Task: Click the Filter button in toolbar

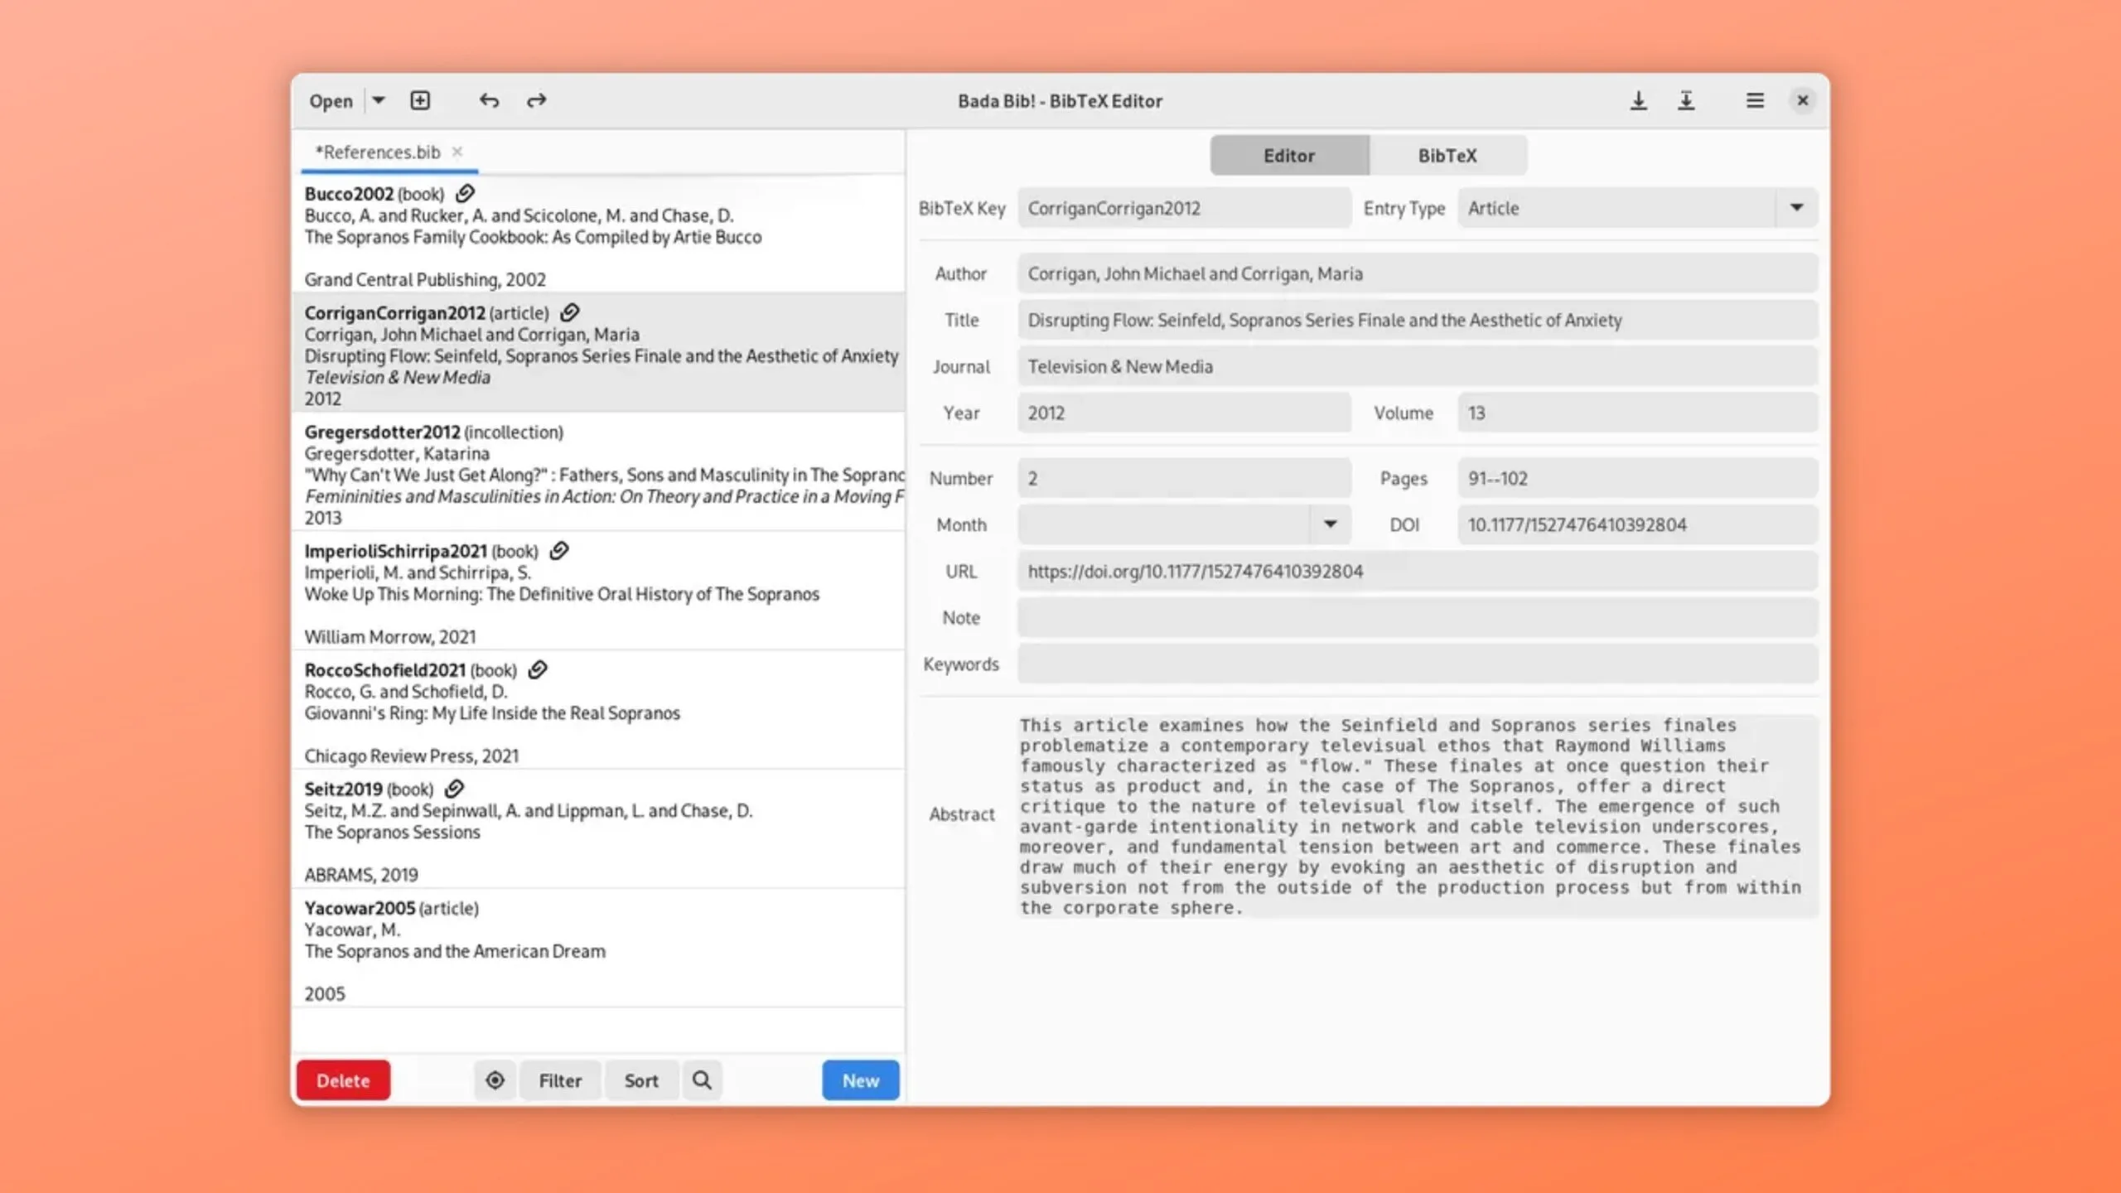Action: click(x=559, y=1079)
